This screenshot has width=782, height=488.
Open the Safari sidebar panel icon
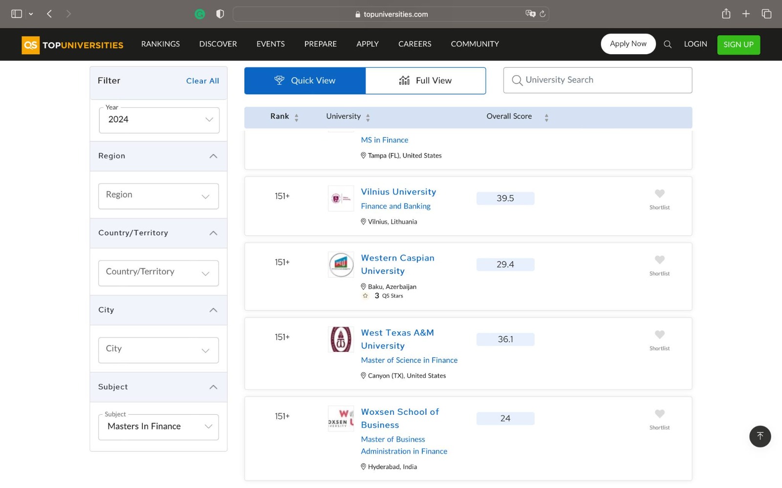17,14
